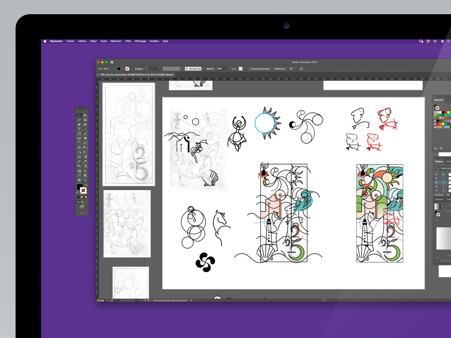The image size is (451, 338).
Task: Select the Line Segment tool
Action: [85, 129]
